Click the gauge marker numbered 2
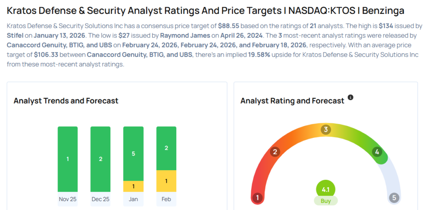 pos(275,152)
